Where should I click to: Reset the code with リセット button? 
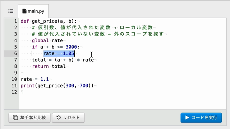(68, 118)
